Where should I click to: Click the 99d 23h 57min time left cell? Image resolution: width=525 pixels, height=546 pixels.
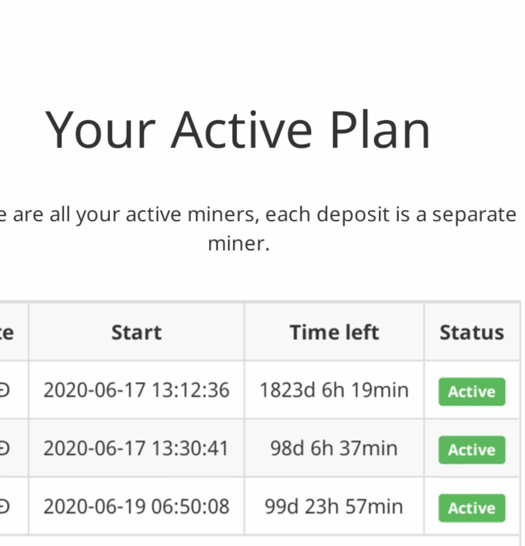point(334,506)
